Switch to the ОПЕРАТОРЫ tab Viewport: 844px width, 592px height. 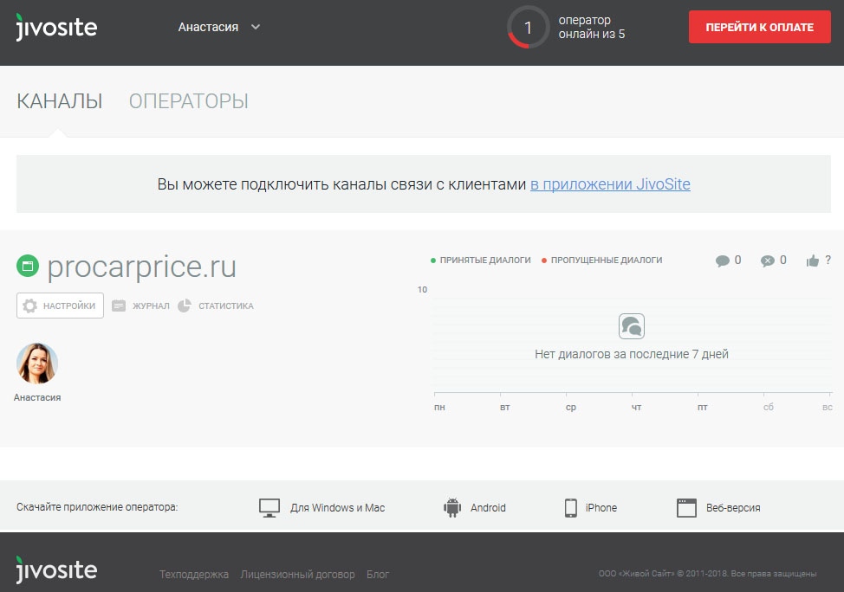click(x=188, y=101)
